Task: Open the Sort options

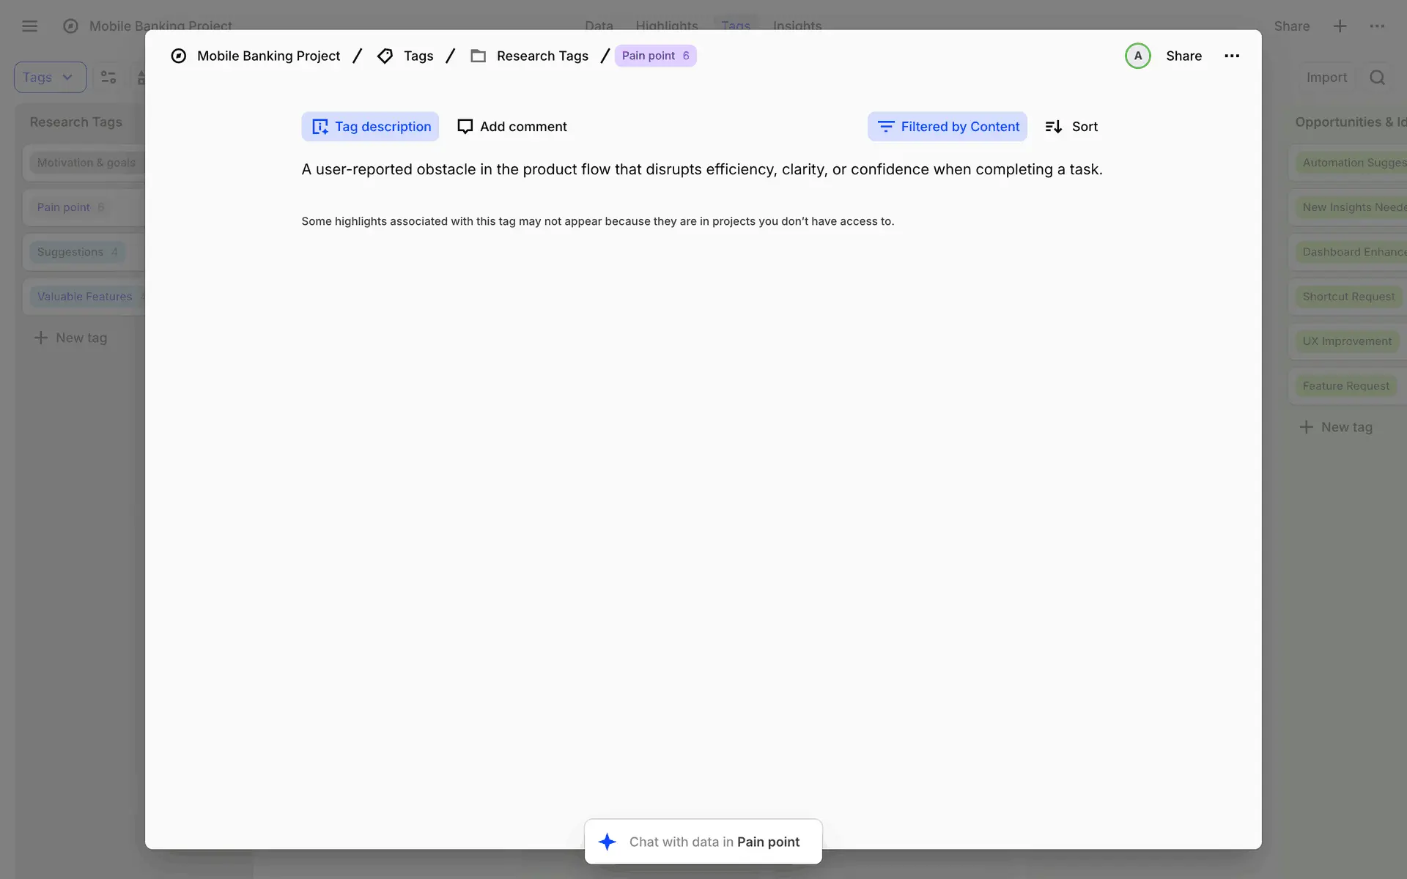Action: click(x=1071, y=127)
